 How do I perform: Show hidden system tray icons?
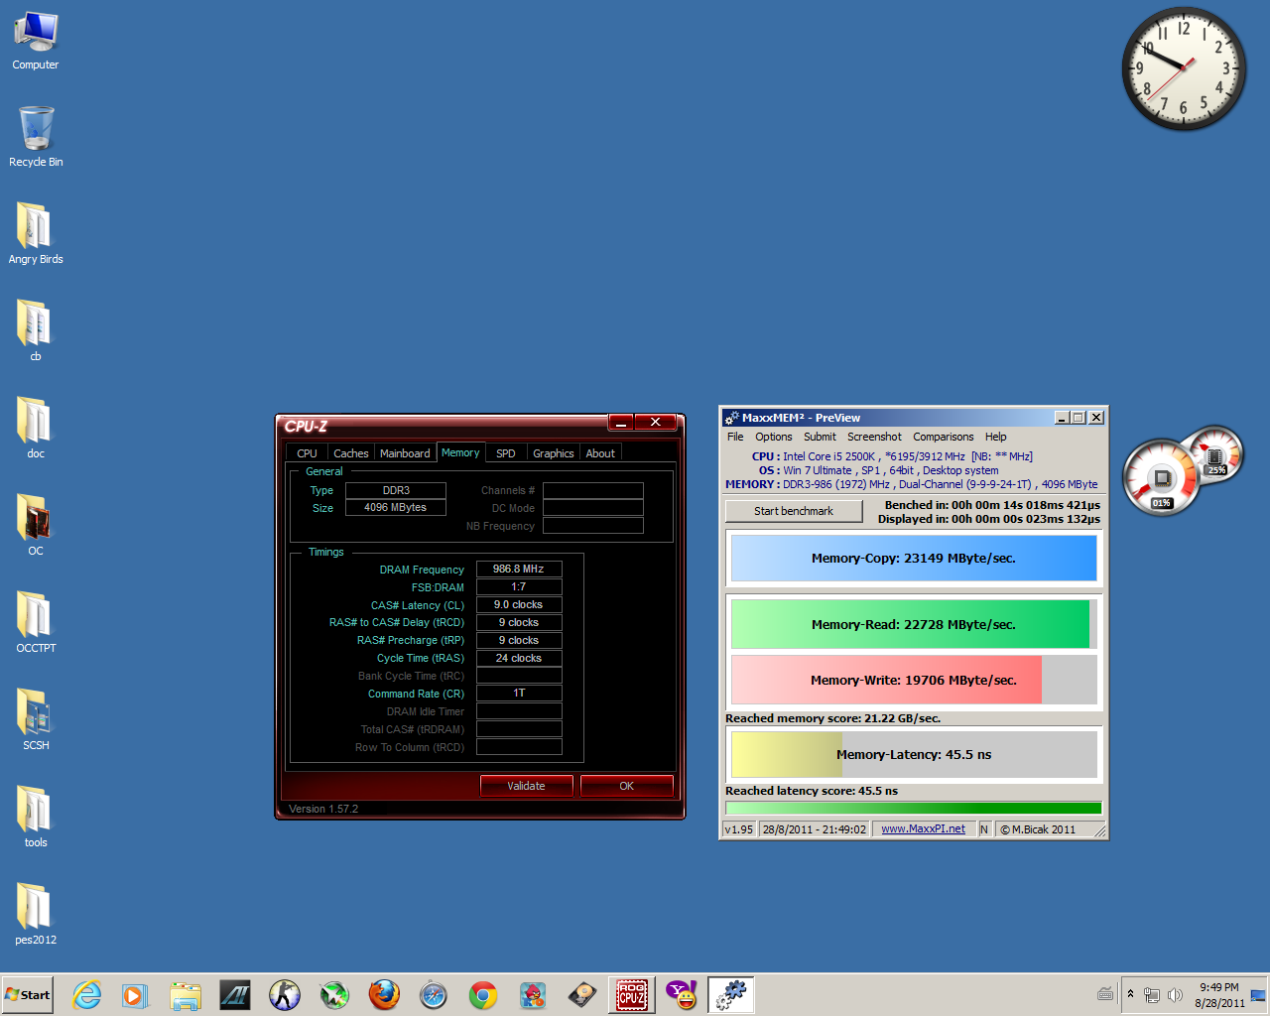pos(1130,994)
